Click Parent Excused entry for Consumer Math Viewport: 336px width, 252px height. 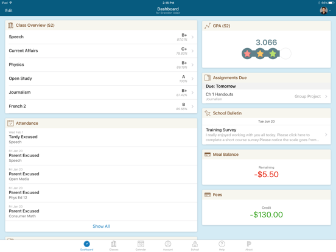coord(101,211)
